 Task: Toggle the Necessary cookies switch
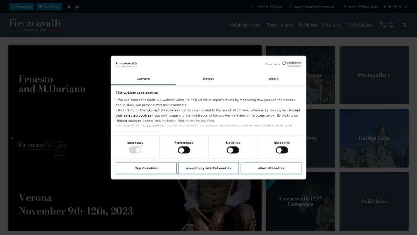click(135, 150)
